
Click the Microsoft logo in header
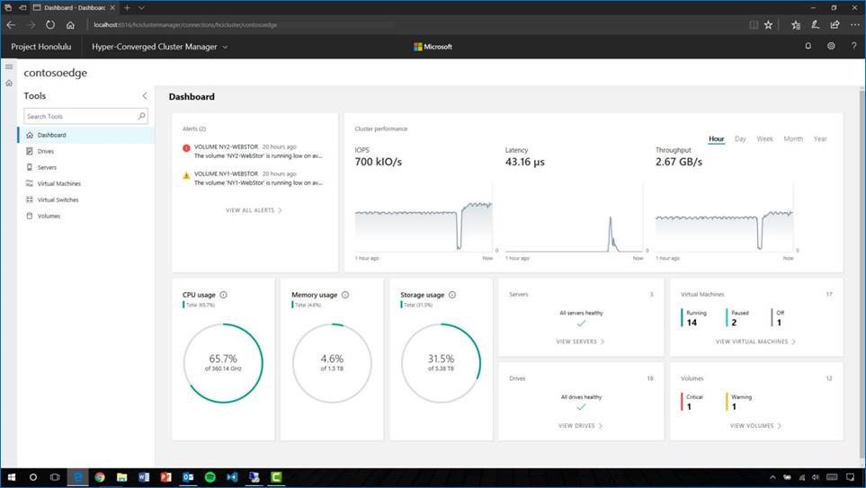tap(433, 47)
